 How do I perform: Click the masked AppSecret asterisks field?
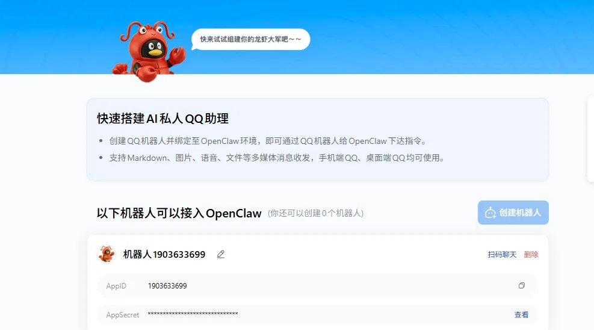(x=193, y=314)
